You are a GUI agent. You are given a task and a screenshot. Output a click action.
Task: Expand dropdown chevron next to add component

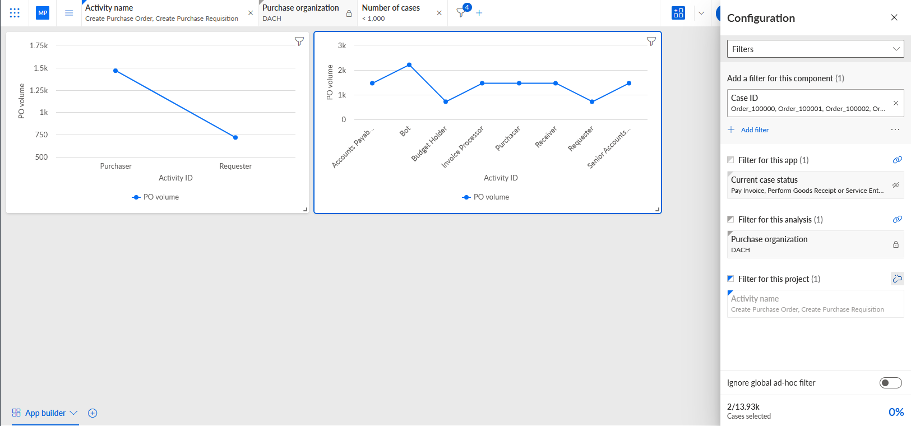click(701, 13)
